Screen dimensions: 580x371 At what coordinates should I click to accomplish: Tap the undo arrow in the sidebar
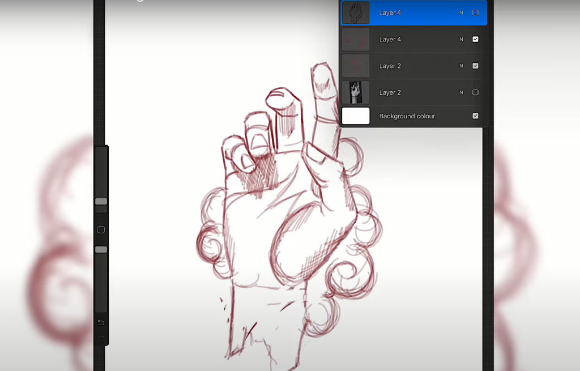tap(101, 322)
